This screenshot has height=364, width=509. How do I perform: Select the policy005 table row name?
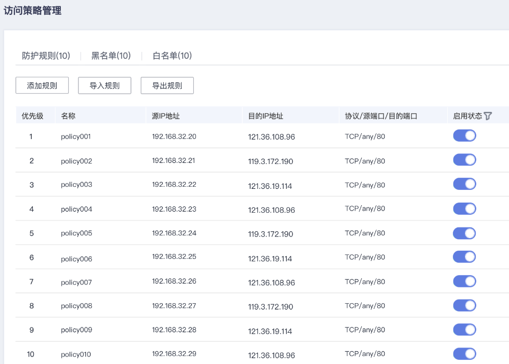76,233
